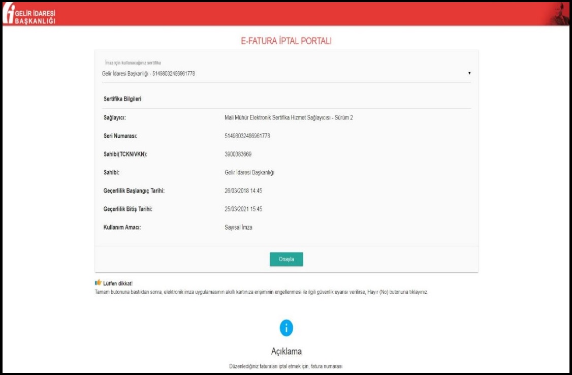Click the blue information circle icon
The image size is (572, 375).
286,328
